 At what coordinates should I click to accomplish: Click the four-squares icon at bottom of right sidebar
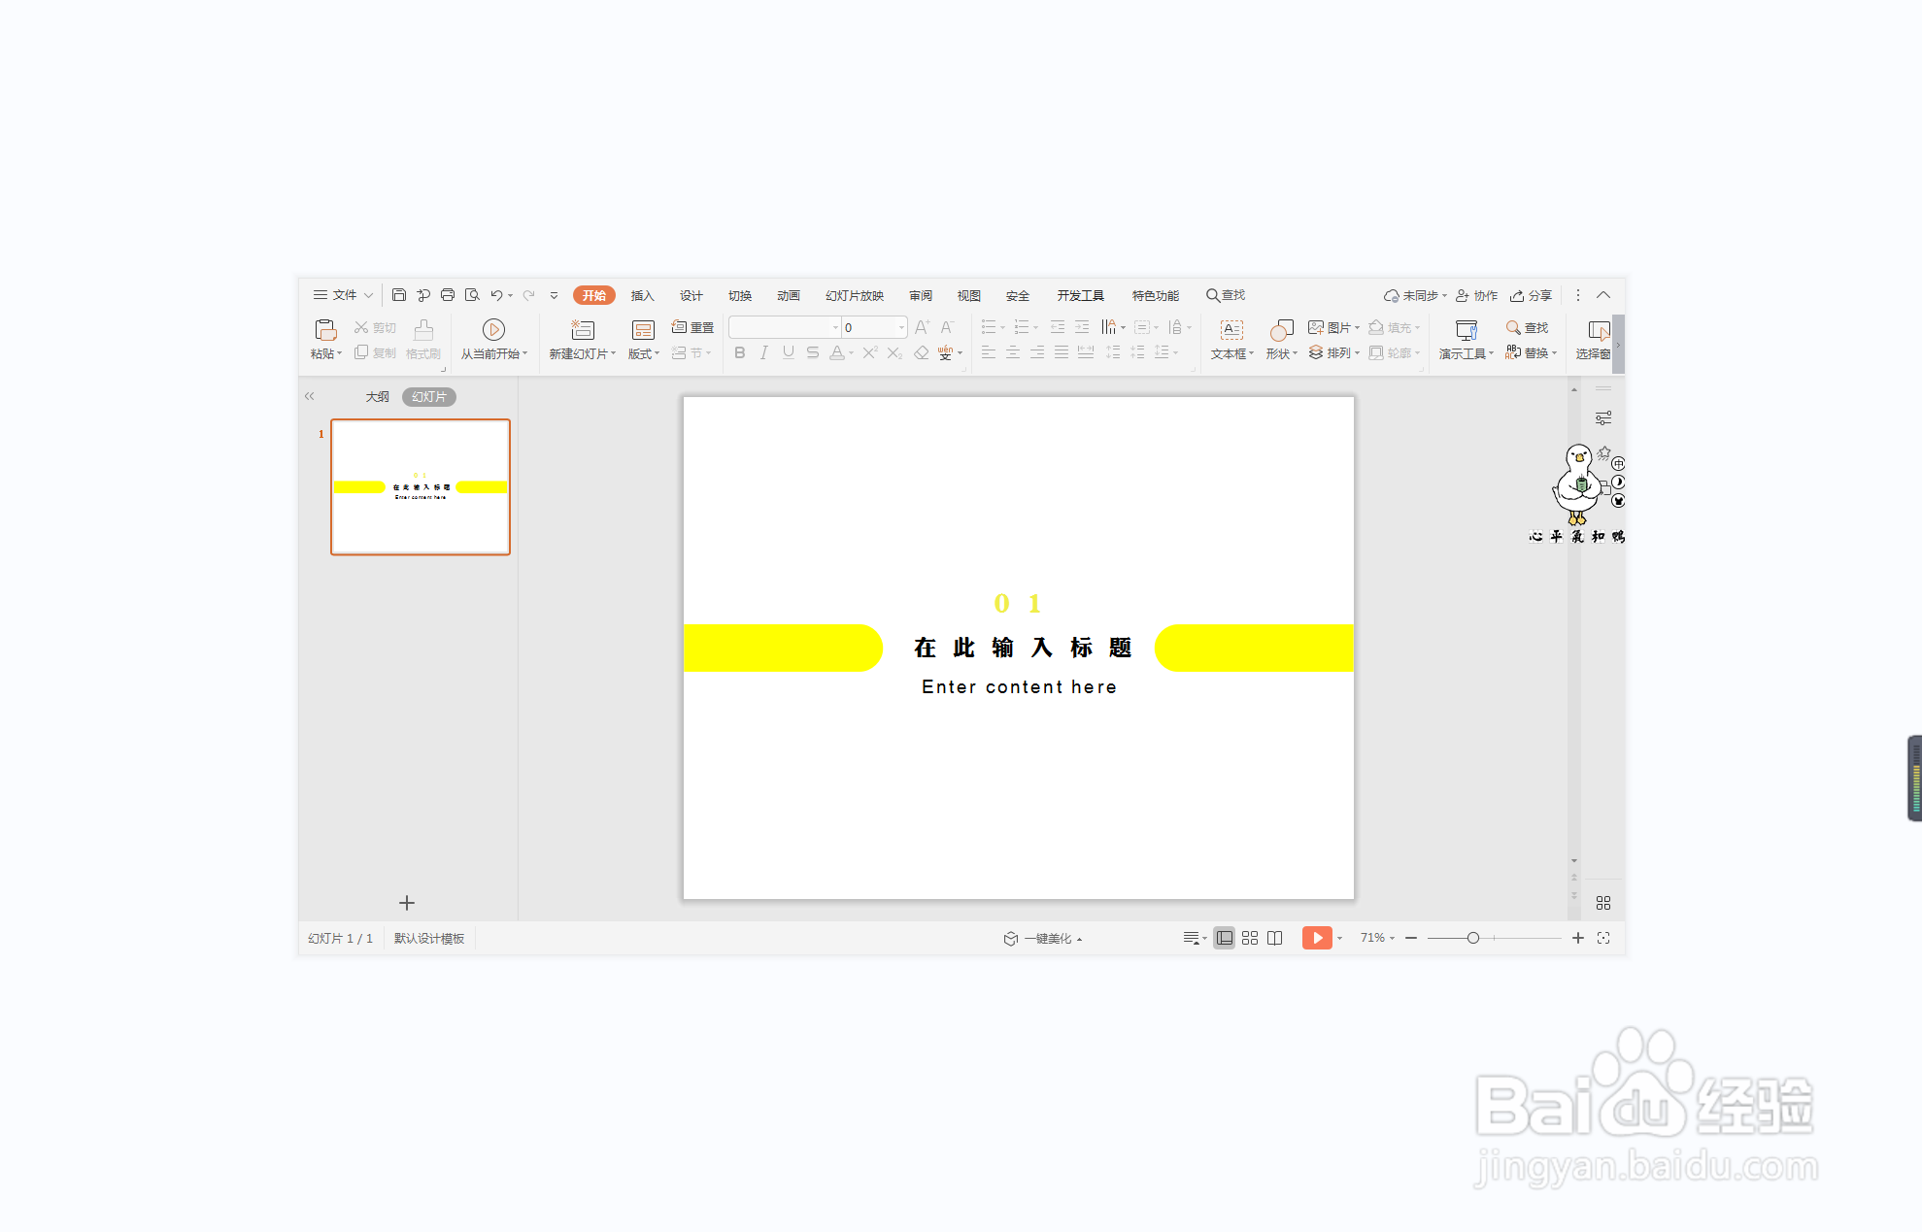point(1603,903)
